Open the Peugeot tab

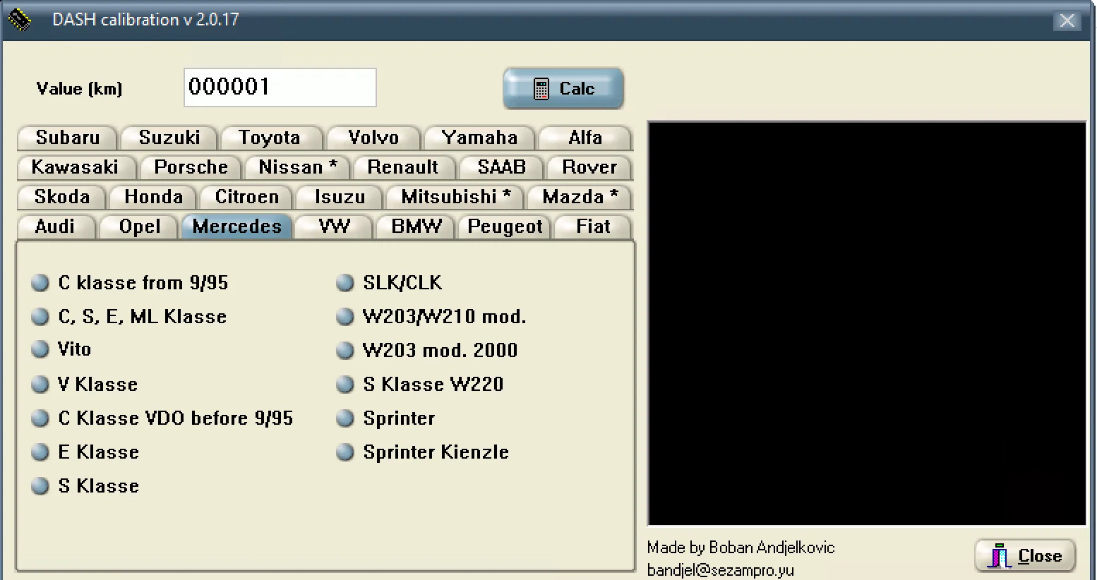[505, 226]
